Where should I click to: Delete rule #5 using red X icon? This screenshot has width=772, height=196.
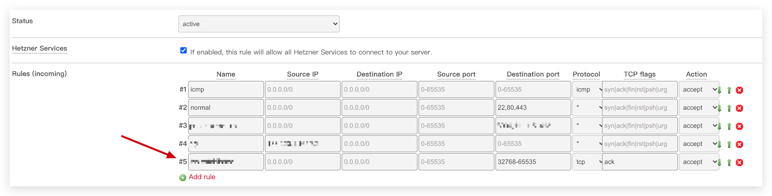point(739,163)
